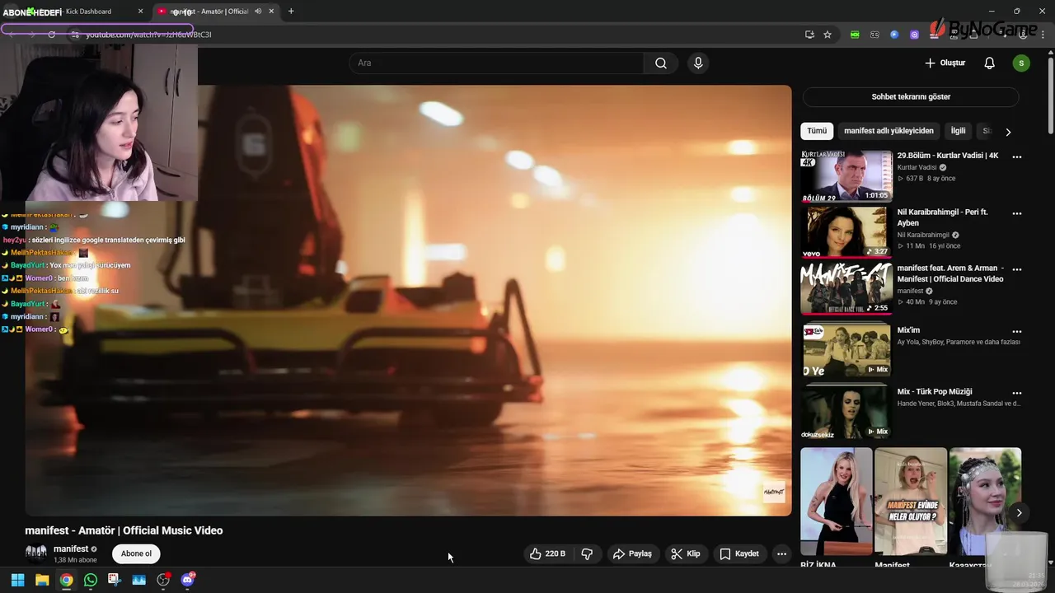Open the green account avatar menu
This screenshot has width=1055, height=593.
coord(1021,63)
